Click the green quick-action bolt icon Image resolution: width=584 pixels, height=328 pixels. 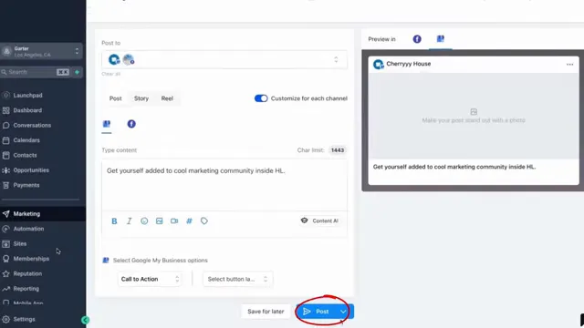[x=77, y=72]
